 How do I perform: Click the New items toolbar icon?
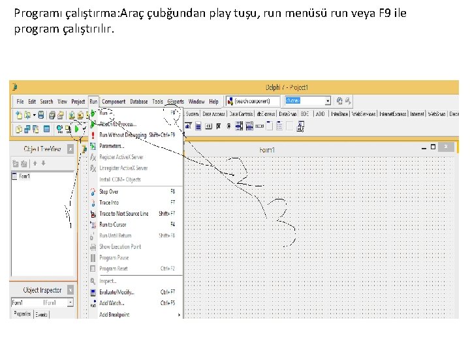(x=18, y=115)
